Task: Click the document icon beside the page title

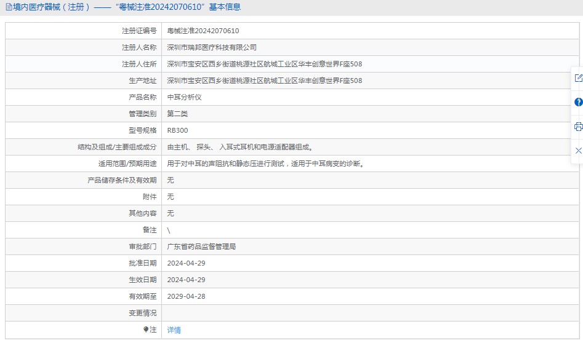Action: coord(9,7)
